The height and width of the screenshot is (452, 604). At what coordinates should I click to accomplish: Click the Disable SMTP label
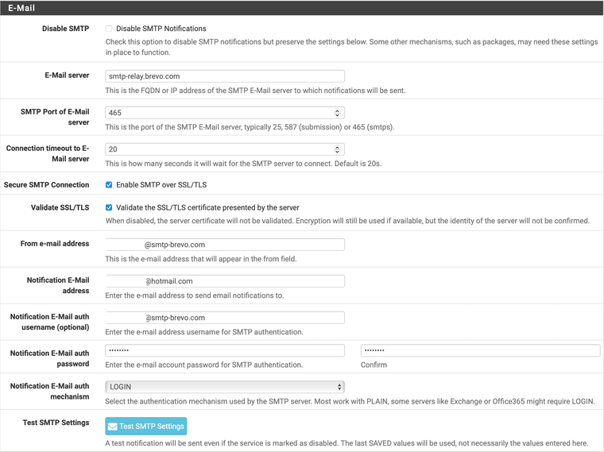[x=65, y=29]
